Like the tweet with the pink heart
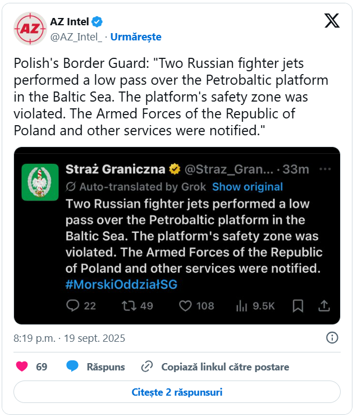Screen dimensions: 353x417 pos(22,366)
